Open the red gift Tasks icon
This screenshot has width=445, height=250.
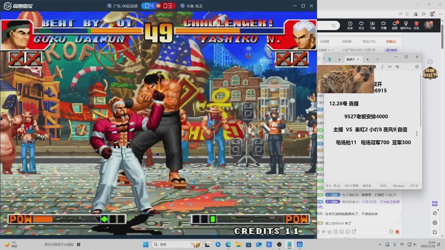[x=416, y=25]
